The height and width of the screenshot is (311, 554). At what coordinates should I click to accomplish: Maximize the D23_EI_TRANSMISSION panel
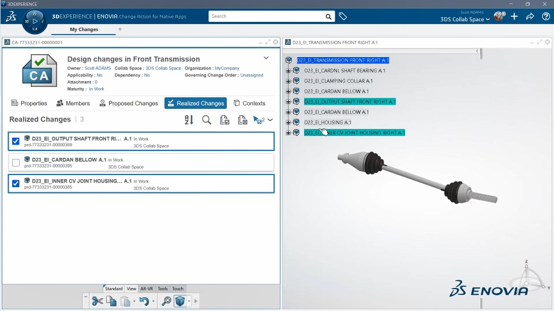coord(540,42)
